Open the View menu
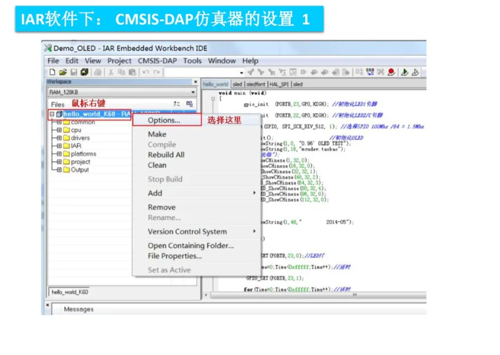The height and width of the screenshot is (355, 500). [92, 61]
